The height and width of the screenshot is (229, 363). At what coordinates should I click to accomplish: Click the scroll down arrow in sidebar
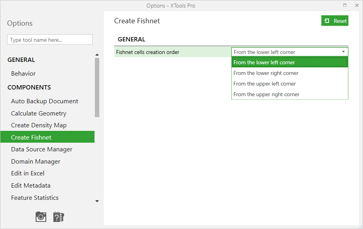[x=97, y=201]
